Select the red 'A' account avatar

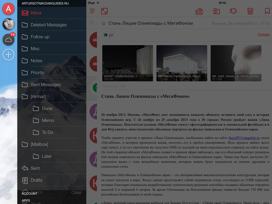(8, 9)
